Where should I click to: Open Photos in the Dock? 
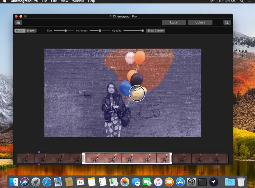125,182
